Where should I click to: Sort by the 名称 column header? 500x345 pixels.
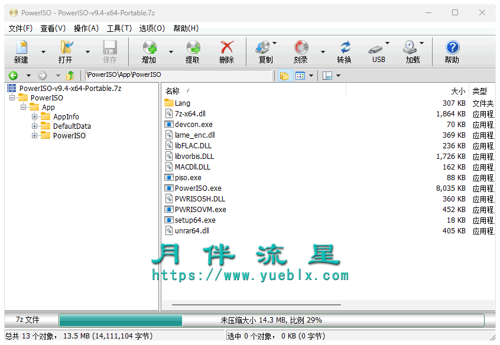[x=255, y=91]
